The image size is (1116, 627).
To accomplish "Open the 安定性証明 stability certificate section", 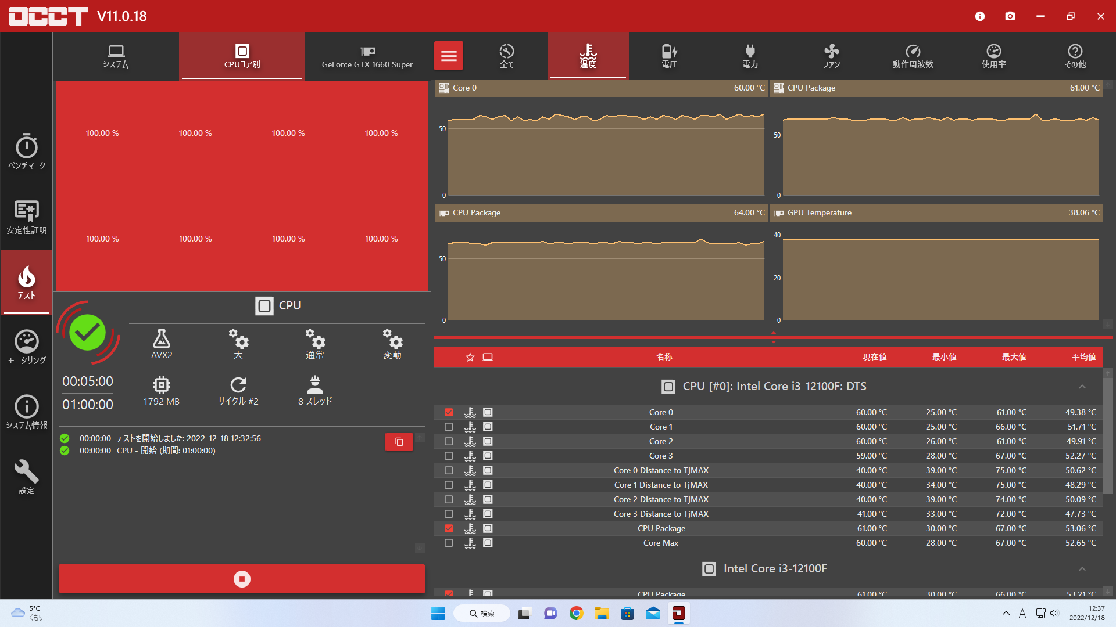I will (x=27, y=217).
